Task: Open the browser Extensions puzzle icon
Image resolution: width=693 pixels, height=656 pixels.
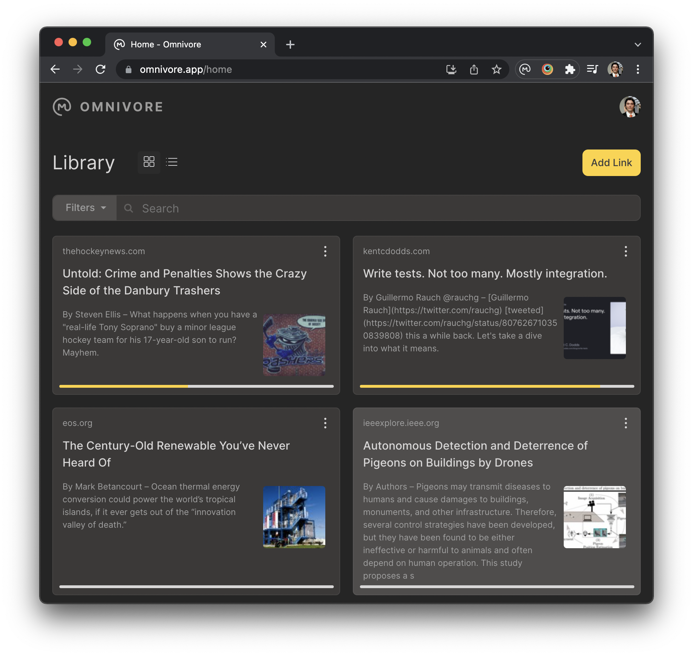Action: [x=570, y=69]
